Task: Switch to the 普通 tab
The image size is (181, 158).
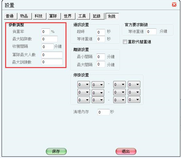Action: click(x=11, y=16)
